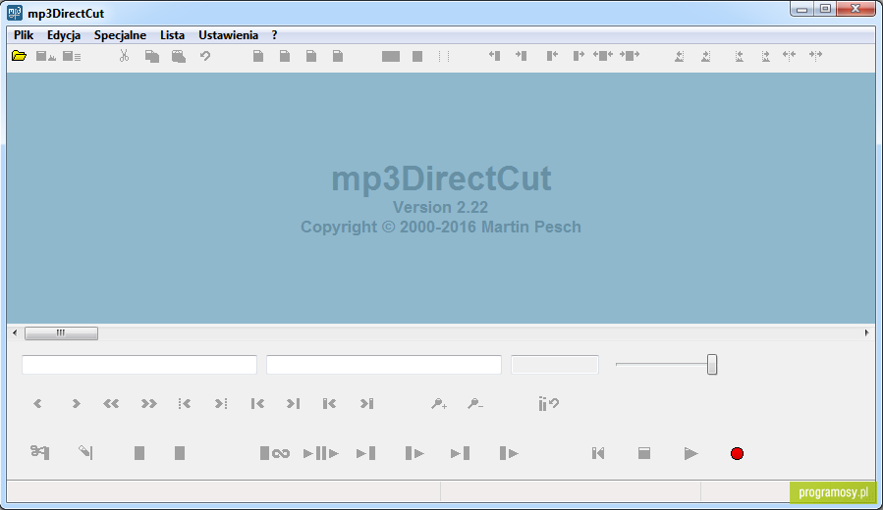Click the pencil edit button in bottom row
The width and height of the screenshot is (883, 510).
coord(85,452)
